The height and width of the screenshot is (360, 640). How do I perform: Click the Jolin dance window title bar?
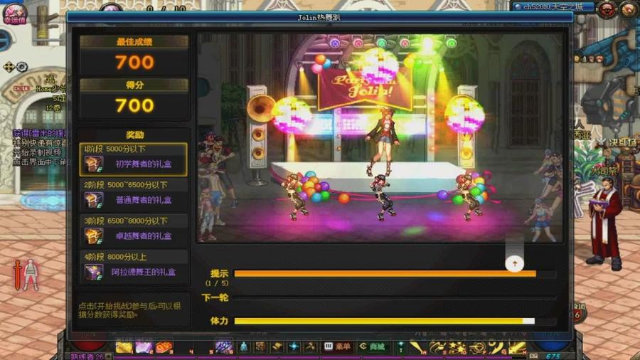coord(319,17)
